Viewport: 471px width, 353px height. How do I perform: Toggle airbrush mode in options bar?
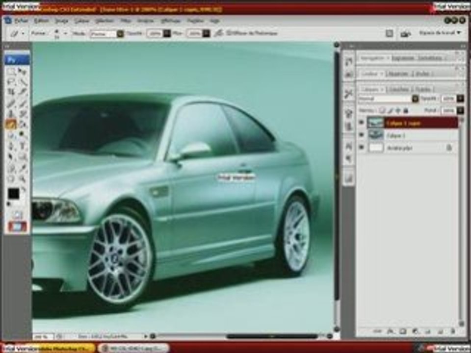[219, 33]
